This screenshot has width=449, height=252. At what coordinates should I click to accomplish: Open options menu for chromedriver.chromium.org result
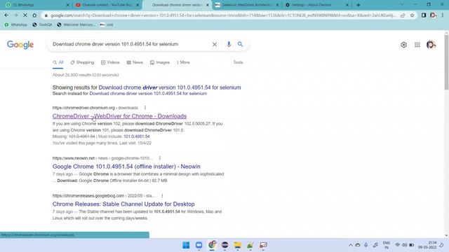(x=145, y=108)
